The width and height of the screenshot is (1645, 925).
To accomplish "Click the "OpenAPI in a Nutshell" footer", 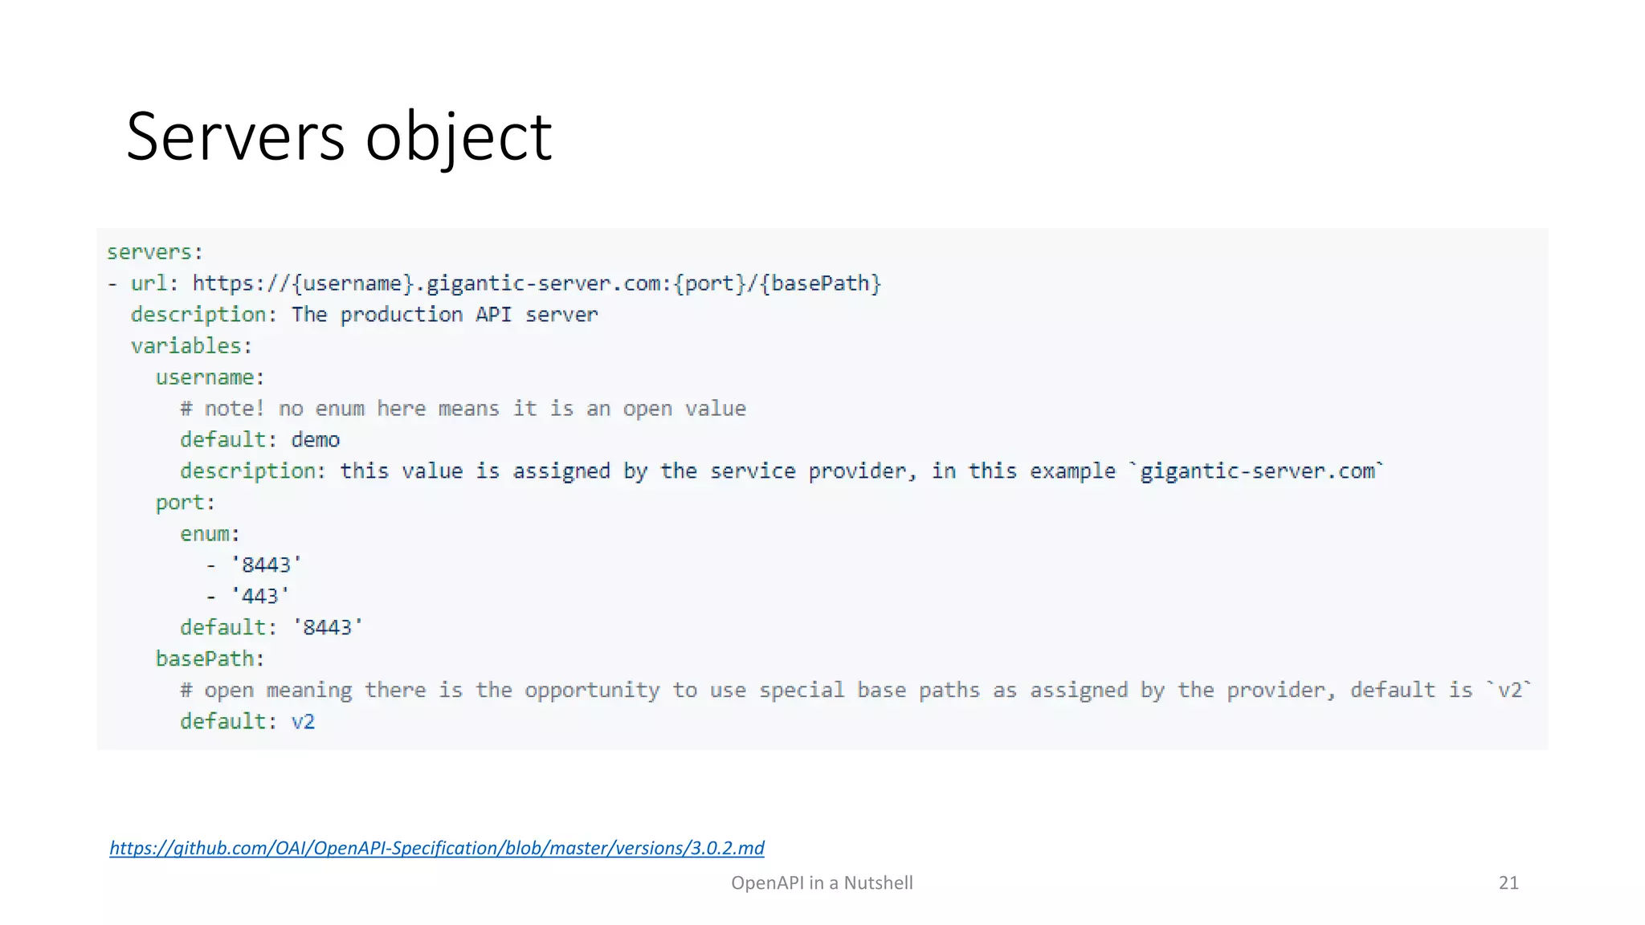I will tap(822, 882).
